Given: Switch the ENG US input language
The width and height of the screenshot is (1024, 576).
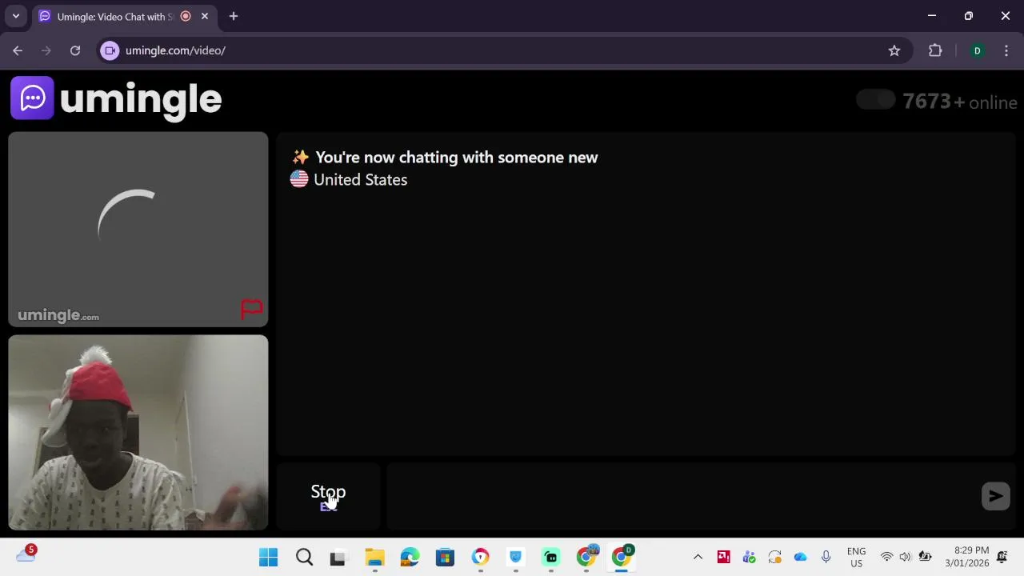Looking at the screenshot, I should (856, 557).
